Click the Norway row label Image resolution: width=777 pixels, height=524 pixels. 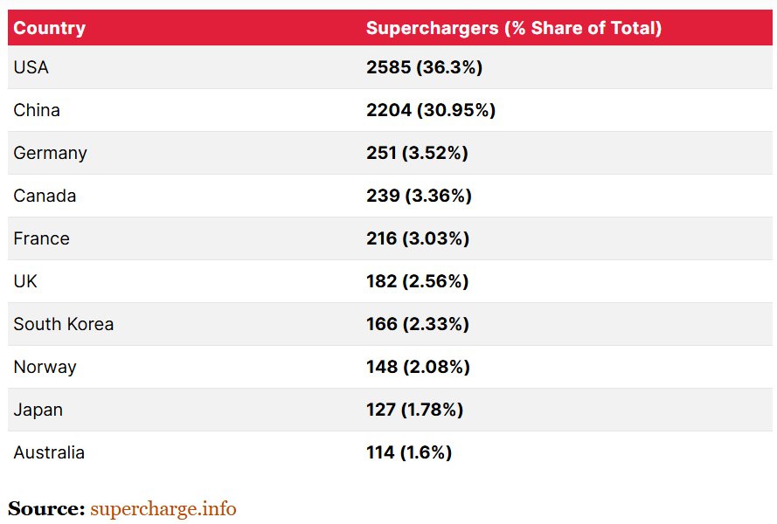[45, 367]
